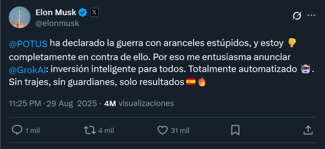Click the X affiliate badge beside the name
Image resolution: width=325 pixels, height=149 pixels.
pos(94,12)
